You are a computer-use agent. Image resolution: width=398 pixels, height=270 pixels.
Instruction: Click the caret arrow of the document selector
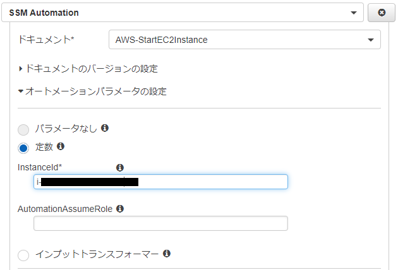pyautogui.click(x=370, y=40)
